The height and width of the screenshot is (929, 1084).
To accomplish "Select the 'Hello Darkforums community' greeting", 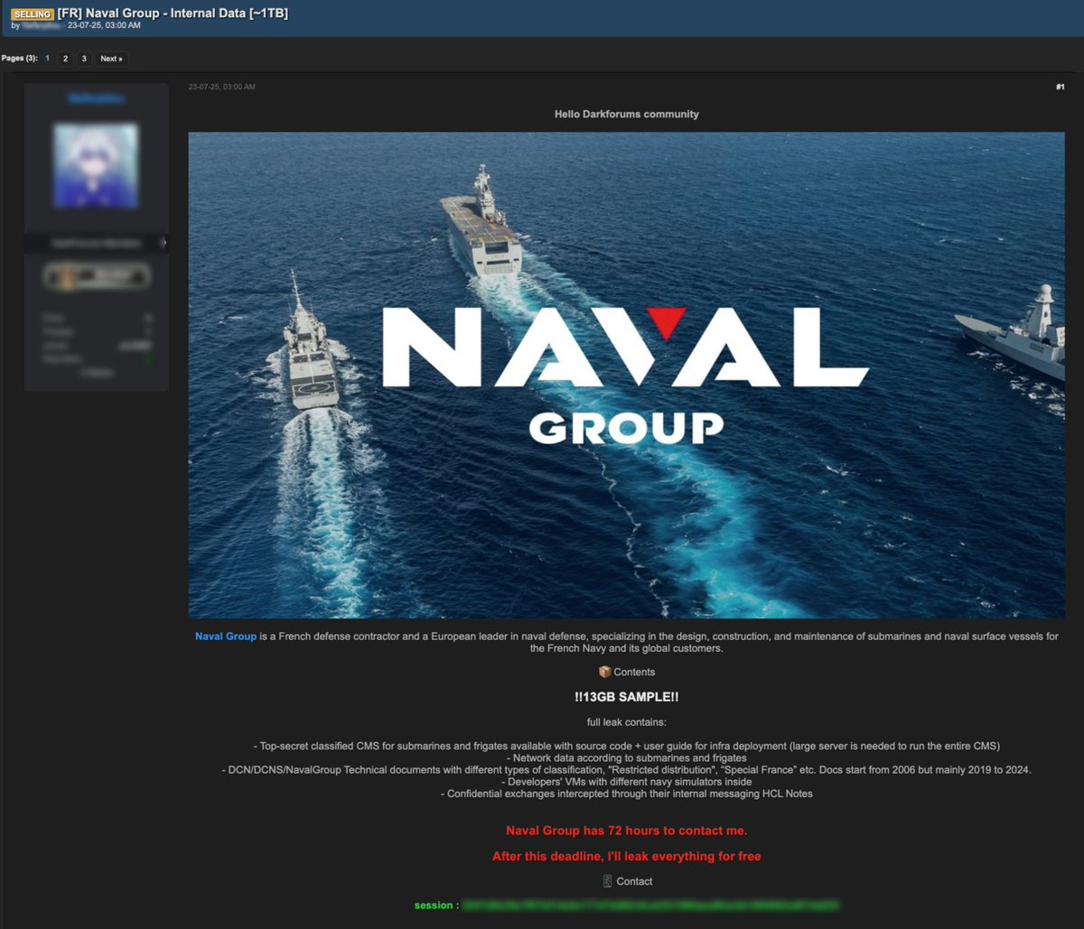I will click(626, 114).
